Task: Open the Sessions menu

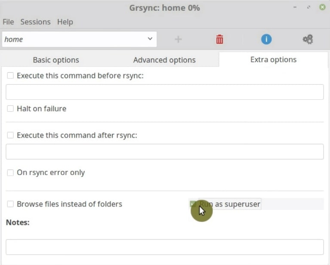Action: (x=35, y=22)
